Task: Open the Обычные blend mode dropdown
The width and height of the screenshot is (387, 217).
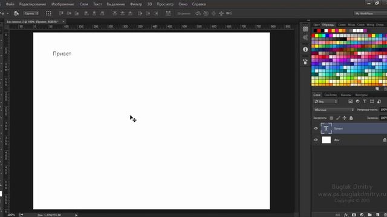Action: [x=334, y=110]
